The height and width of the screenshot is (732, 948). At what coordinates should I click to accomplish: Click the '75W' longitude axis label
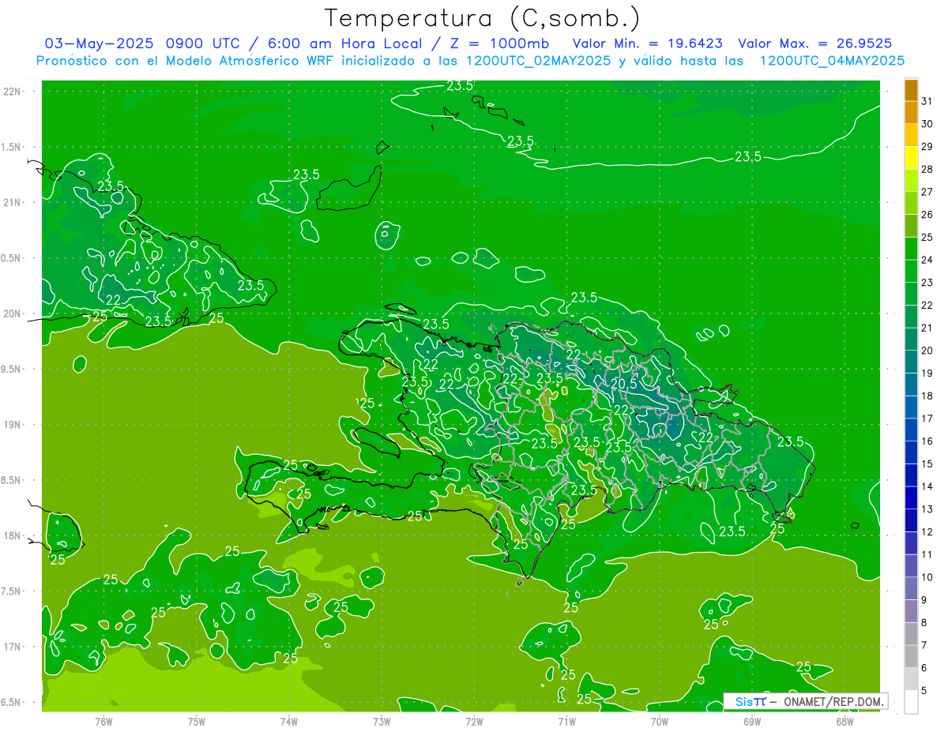coord(196,721)
